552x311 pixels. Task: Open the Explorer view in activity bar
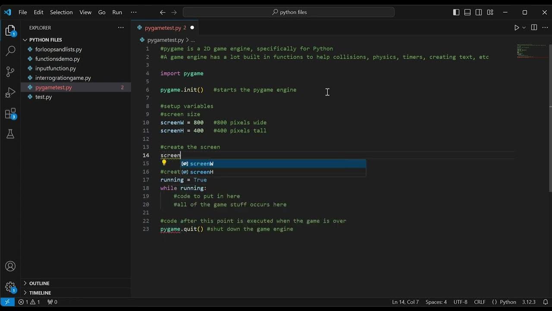10,31
